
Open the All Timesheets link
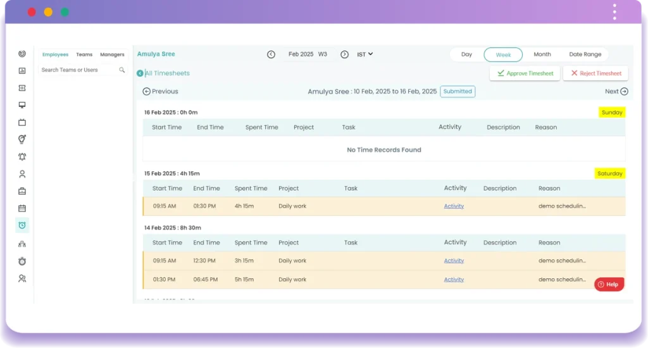coord(167,73)
